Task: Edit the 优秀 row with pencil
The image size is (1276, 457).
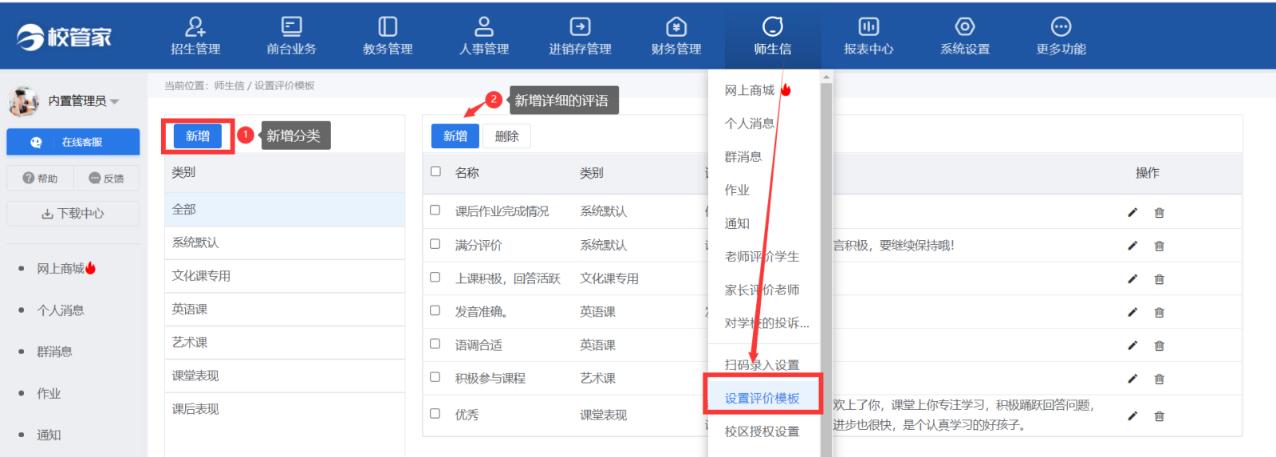Action: (1132, 416)
